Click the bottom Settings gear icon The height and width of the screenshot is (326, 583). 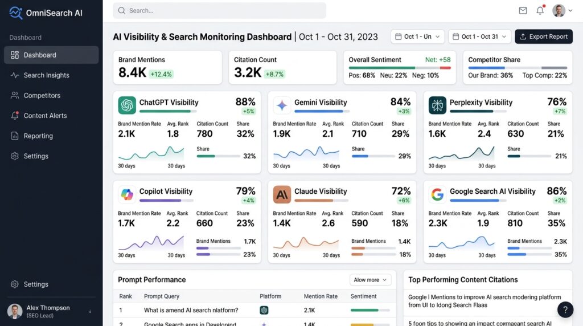click(x=15, y=284)
